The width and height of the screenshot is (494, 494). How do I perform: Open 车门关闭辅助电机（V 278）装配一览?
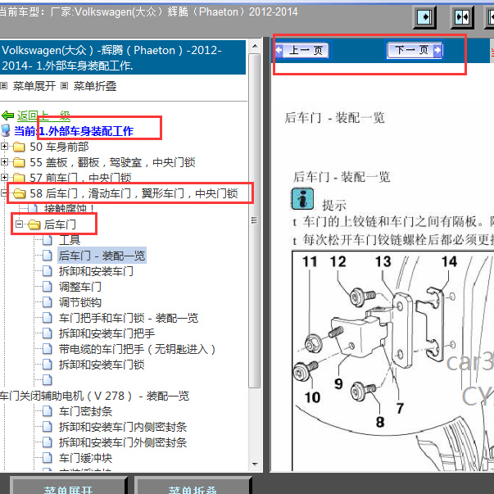click(x=94, y=396)
